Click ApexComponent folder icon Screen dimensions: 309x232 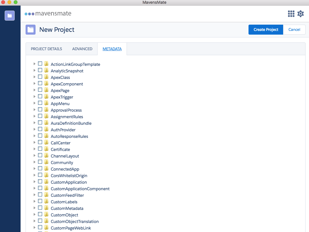tap(46, 83)
